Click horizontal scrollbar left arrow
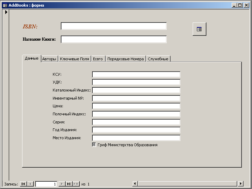The image size is (252, 189). (135, 184)
